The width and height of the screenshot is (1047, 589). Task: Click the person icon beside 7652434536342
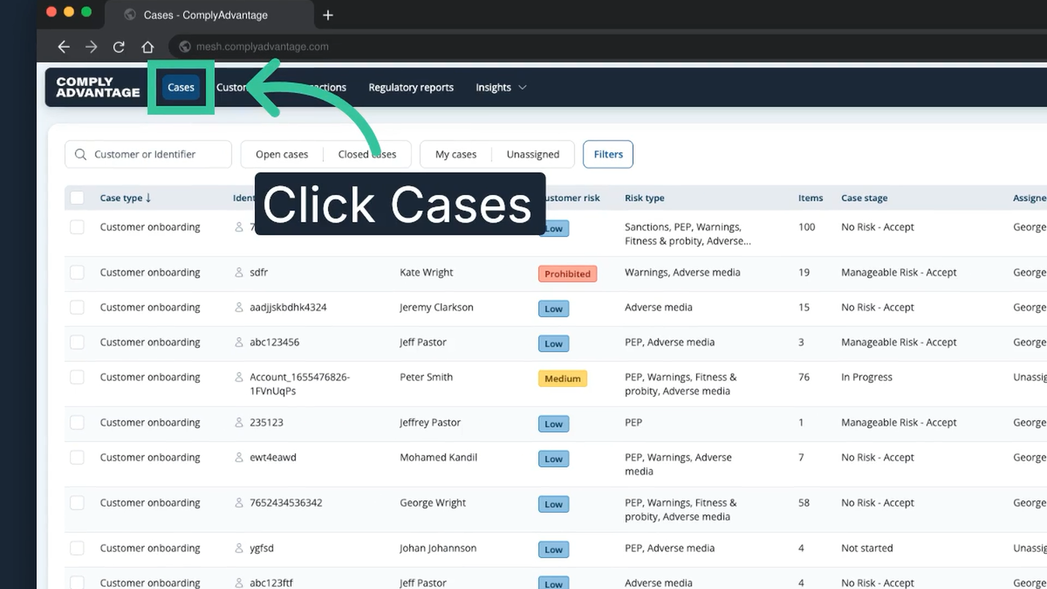coord(239,502)
